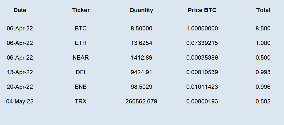The height and width of the screenshot is (125, 284).
Task: Click the price value 0.07339215
Action: coord(202,43)
